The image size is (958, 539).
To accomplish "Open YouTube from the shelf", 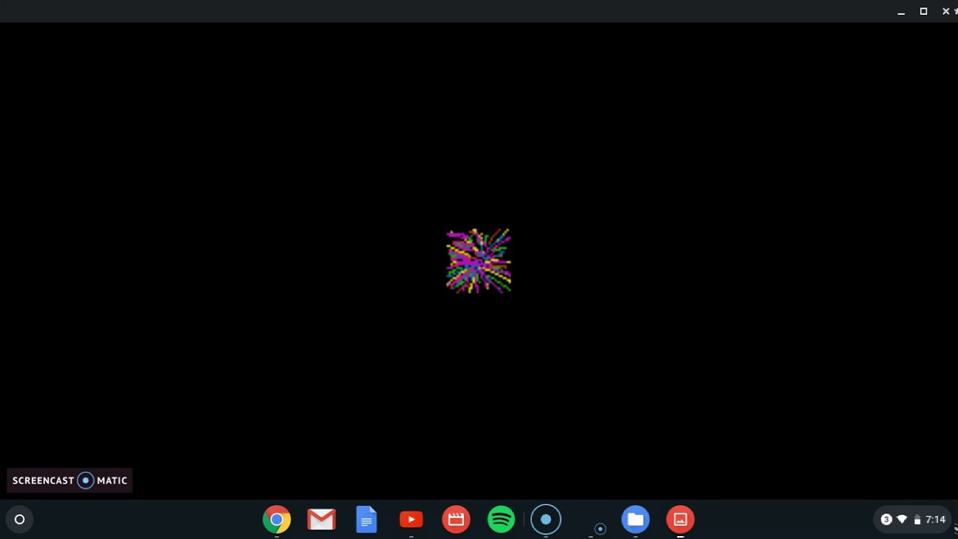I will (411, 520).
